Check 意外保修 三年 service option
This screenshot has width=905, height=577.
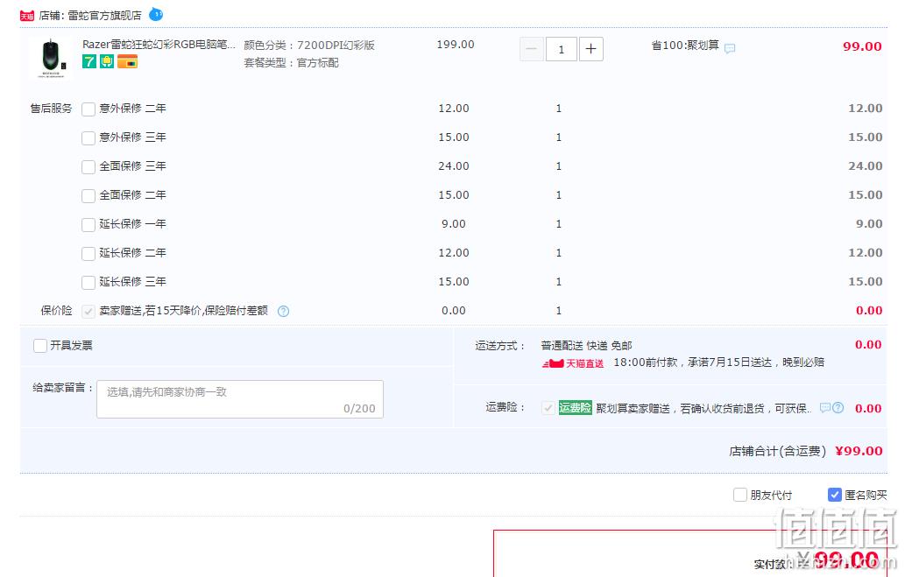pyautogui.click(x=88, y=138)
